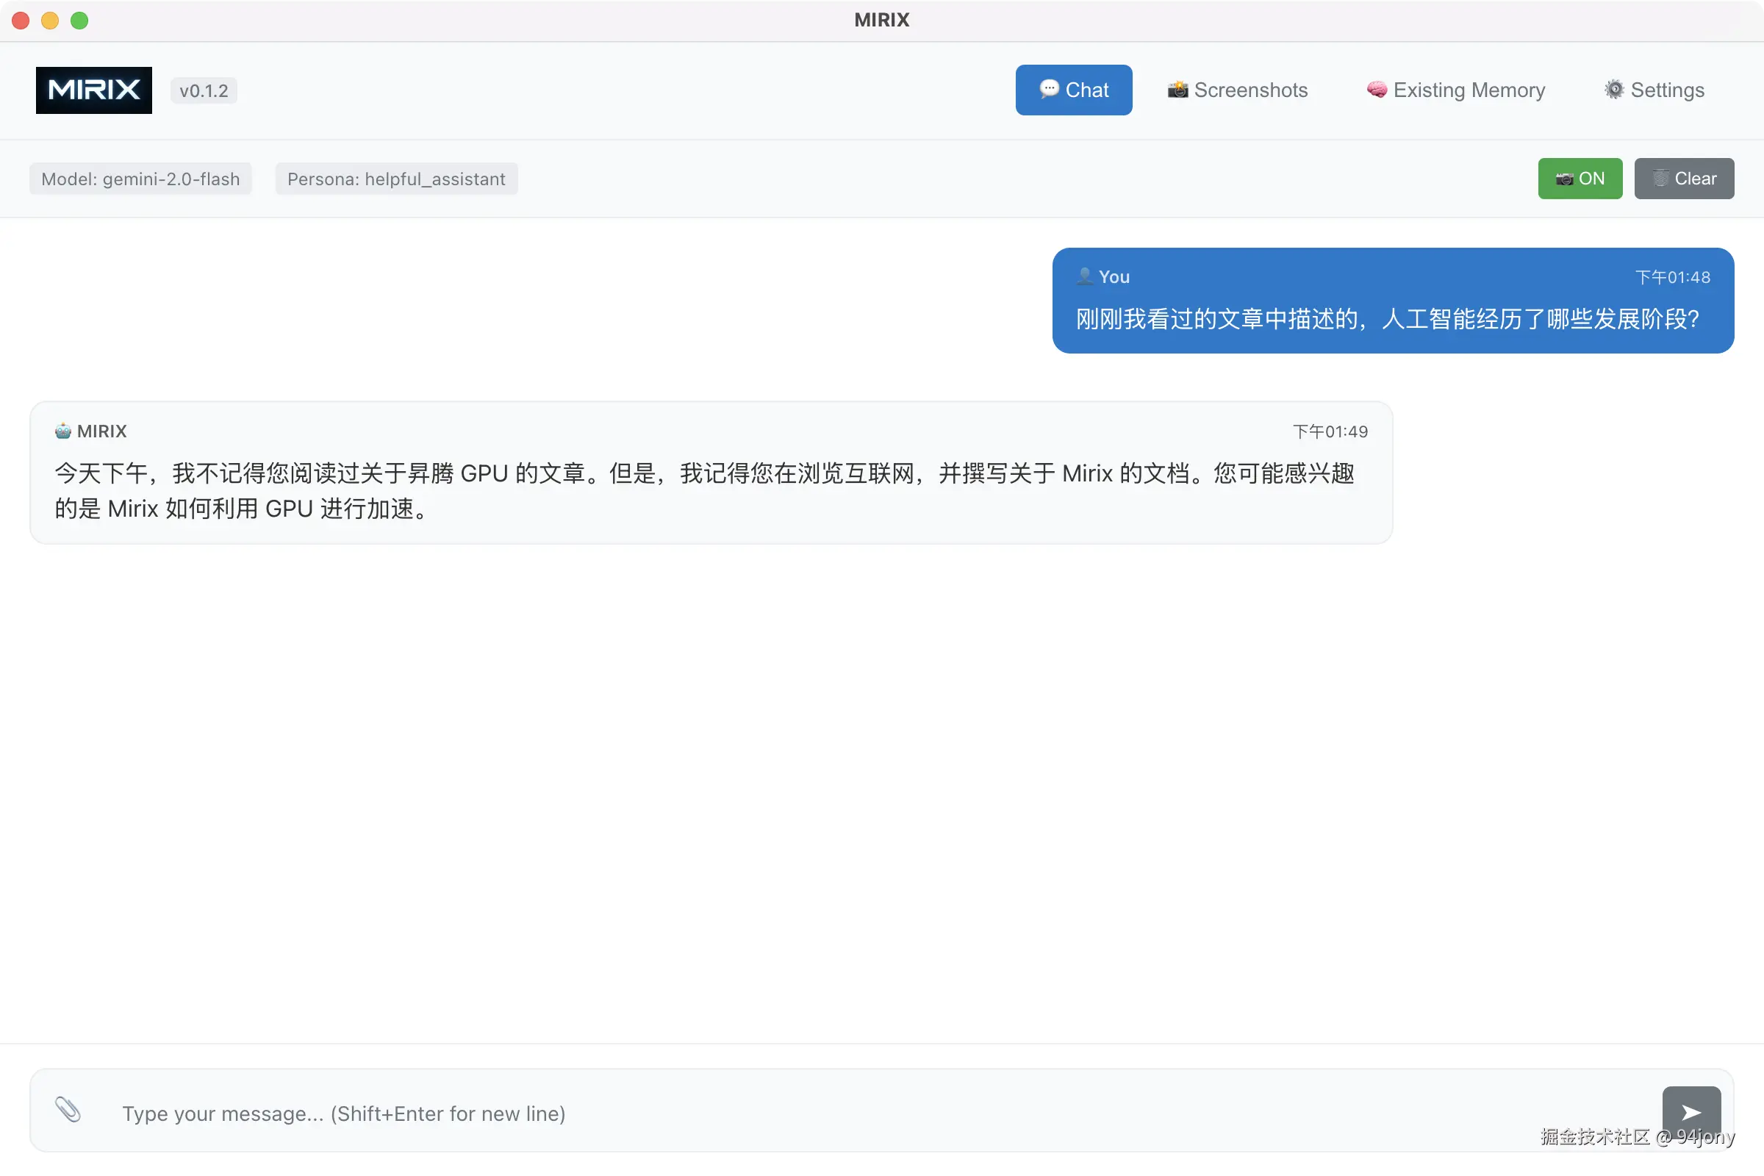
Task: Click the paperclip attachment icon
Action: [x=68, y=1109]
